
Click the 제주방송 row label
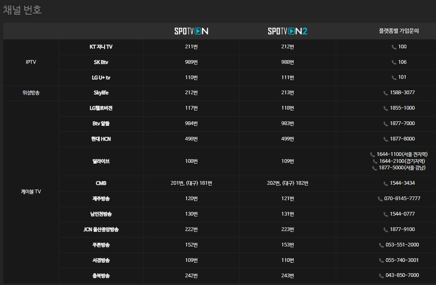pos(101,199)
